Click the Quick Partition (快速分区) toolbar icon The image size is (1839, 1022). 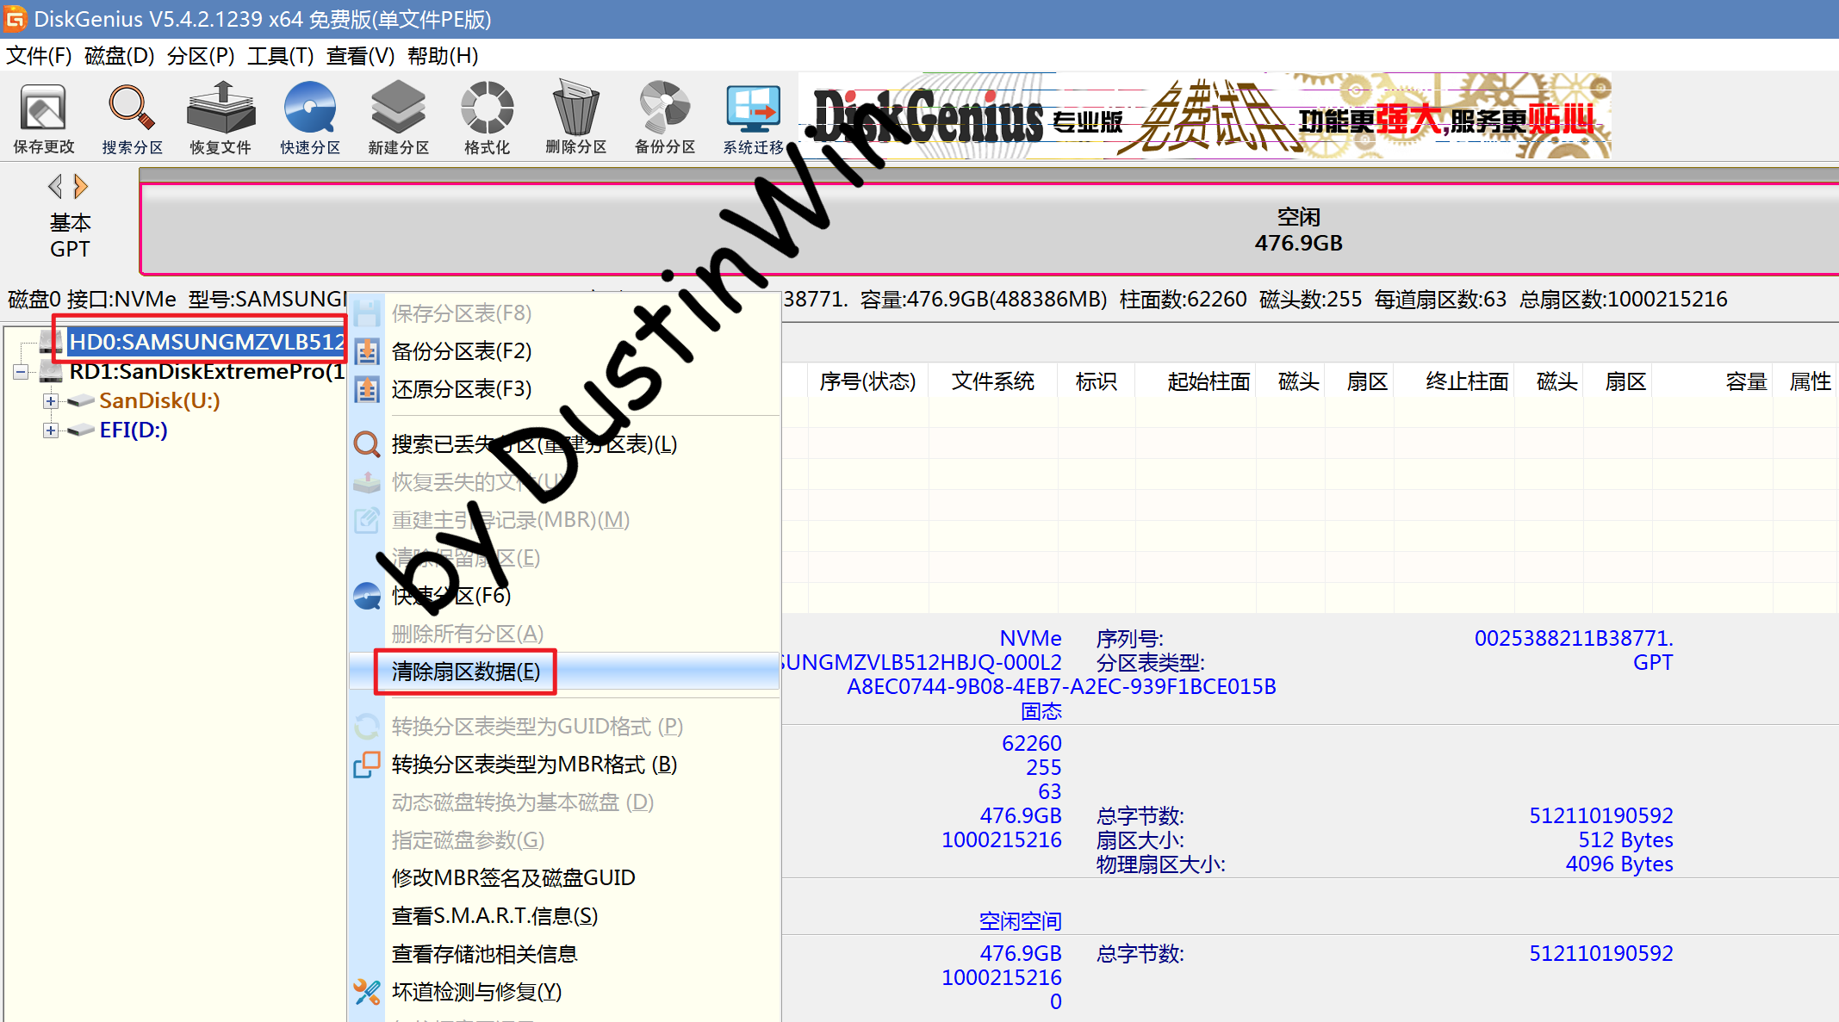[x=310, y=119]
